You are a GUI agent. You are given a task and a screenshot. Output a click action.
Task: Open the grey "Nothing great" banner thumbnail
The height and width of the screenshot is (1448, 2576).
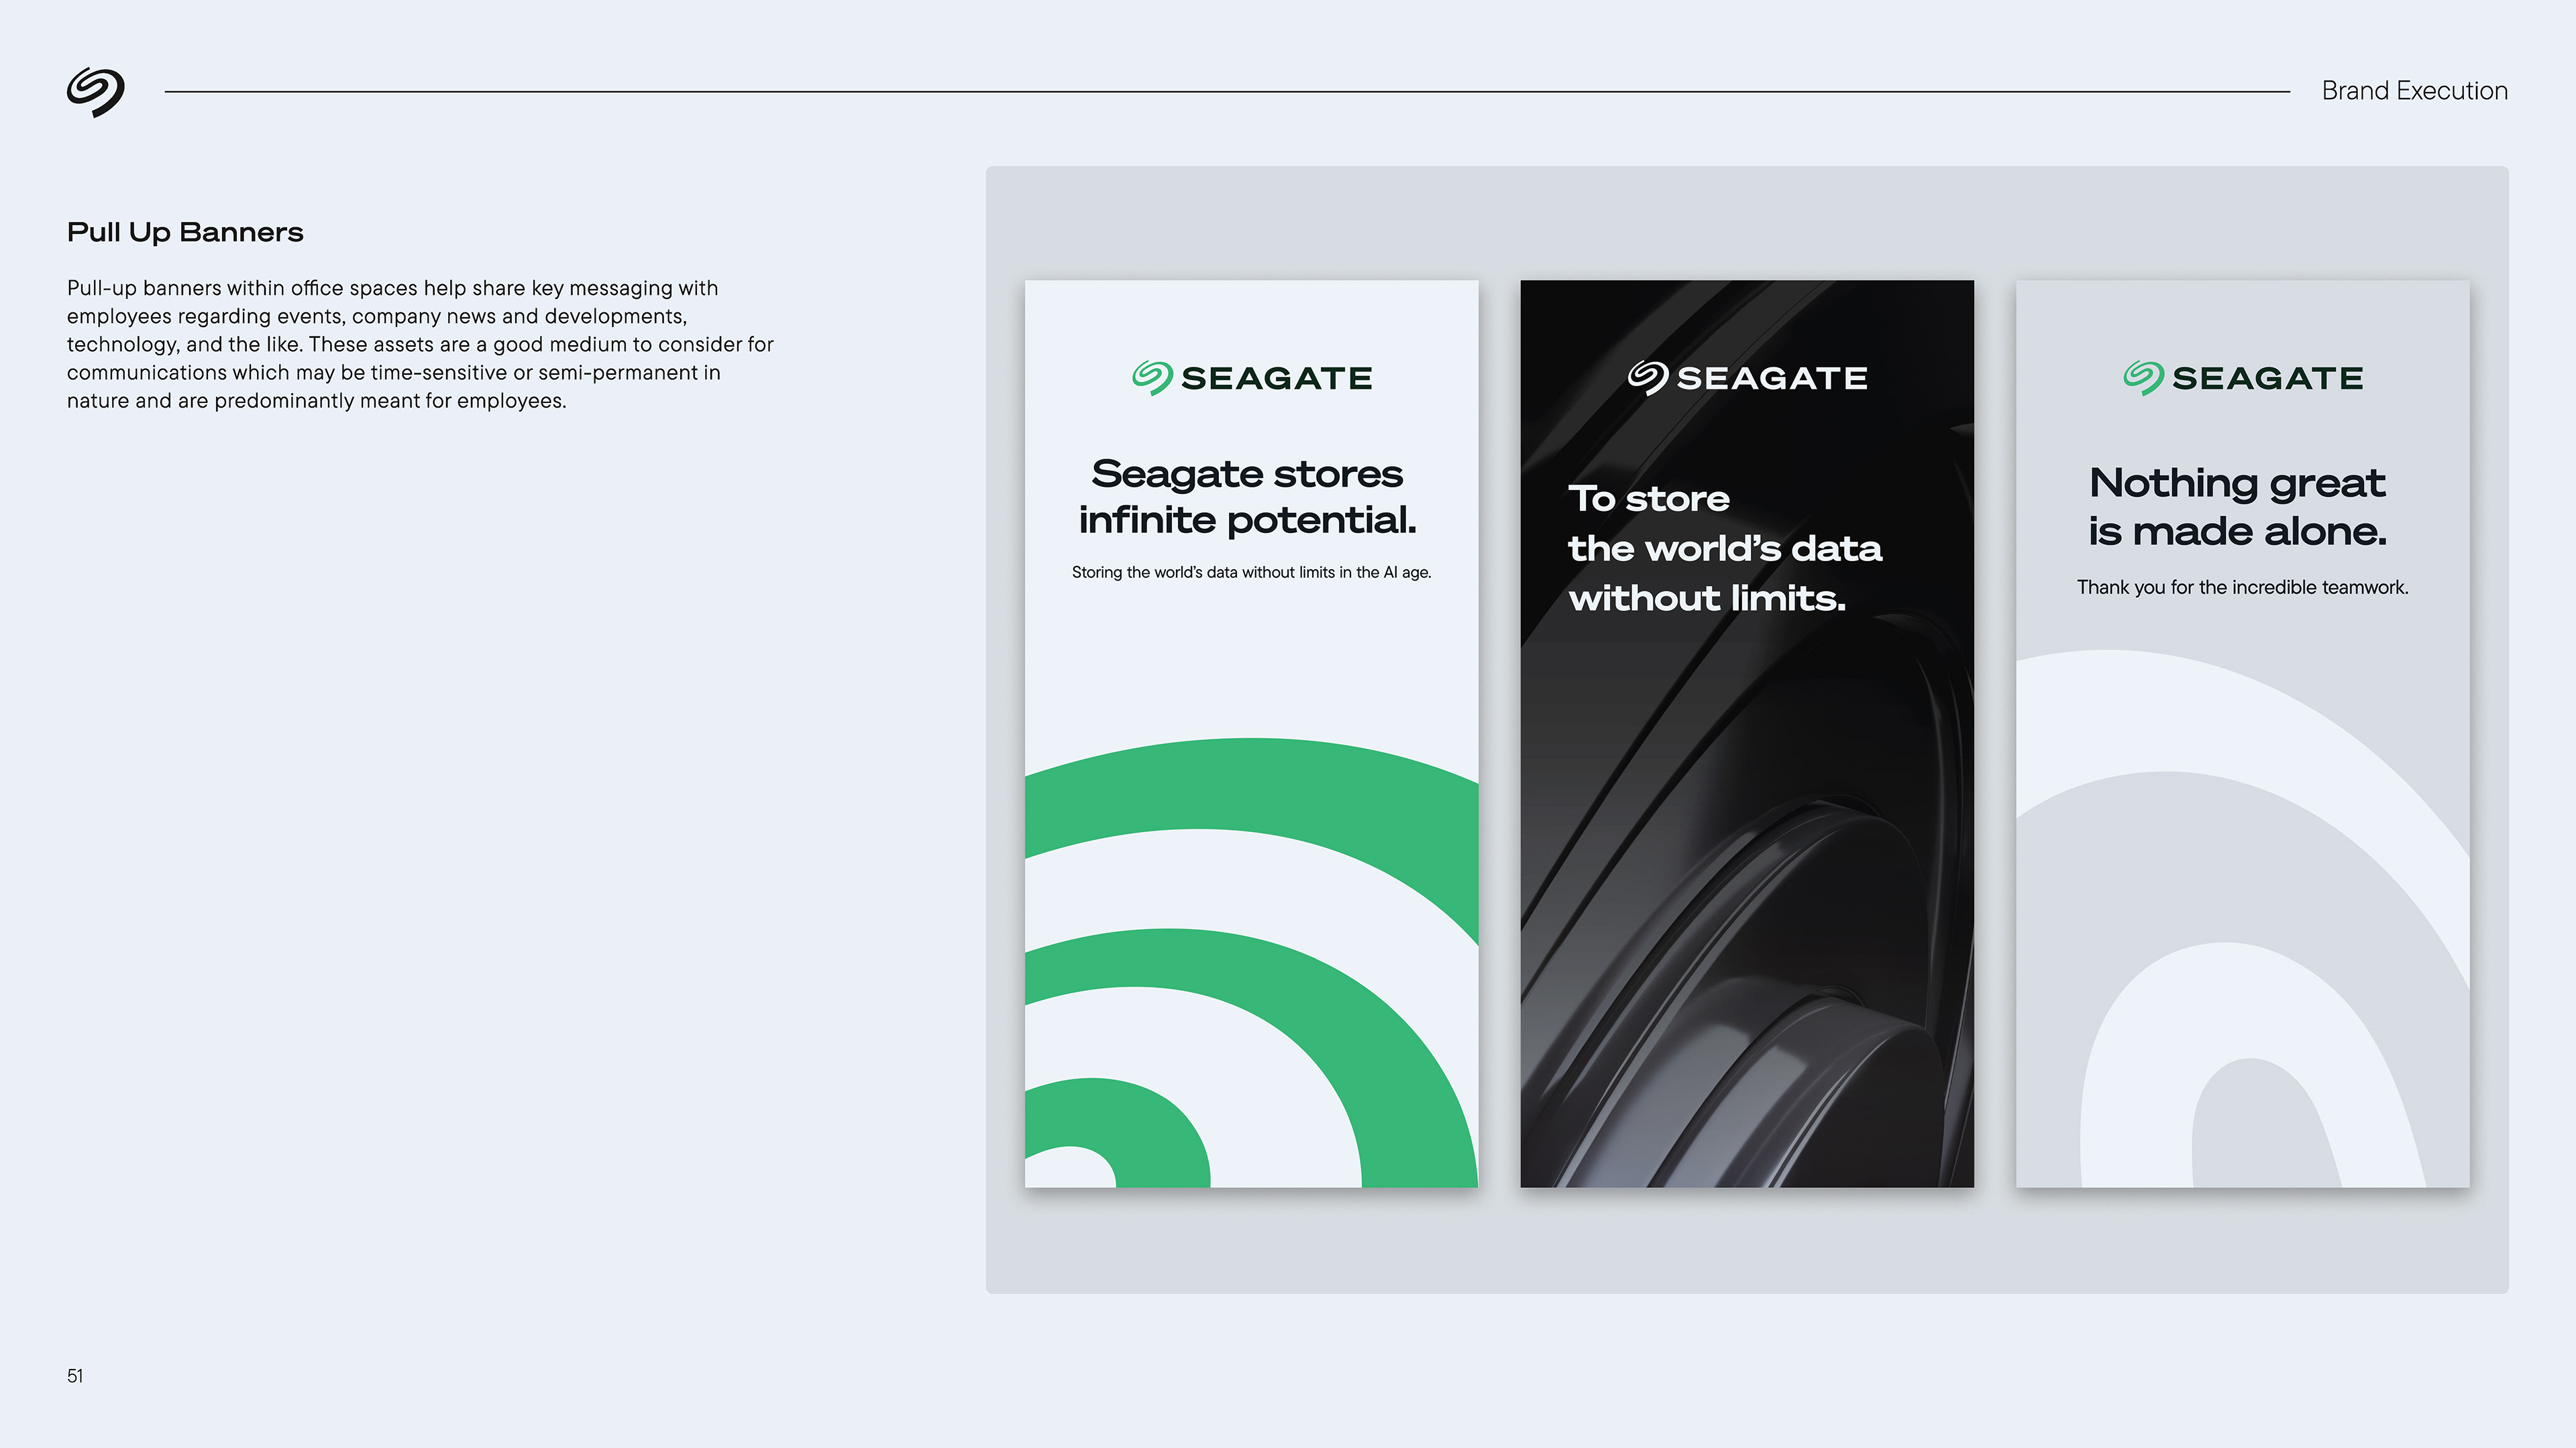[x=2242, y=733]
